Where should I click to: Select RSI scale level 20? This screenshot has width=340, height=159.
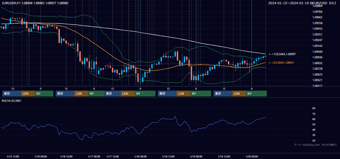click(314, 141)
